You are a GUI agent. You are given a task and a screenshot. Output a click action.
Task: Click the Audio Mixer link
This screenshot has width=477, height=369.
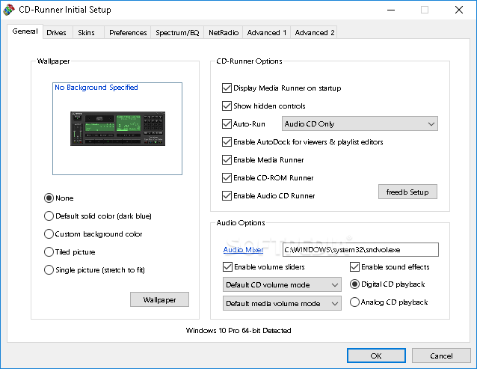[x=243, y=250]
